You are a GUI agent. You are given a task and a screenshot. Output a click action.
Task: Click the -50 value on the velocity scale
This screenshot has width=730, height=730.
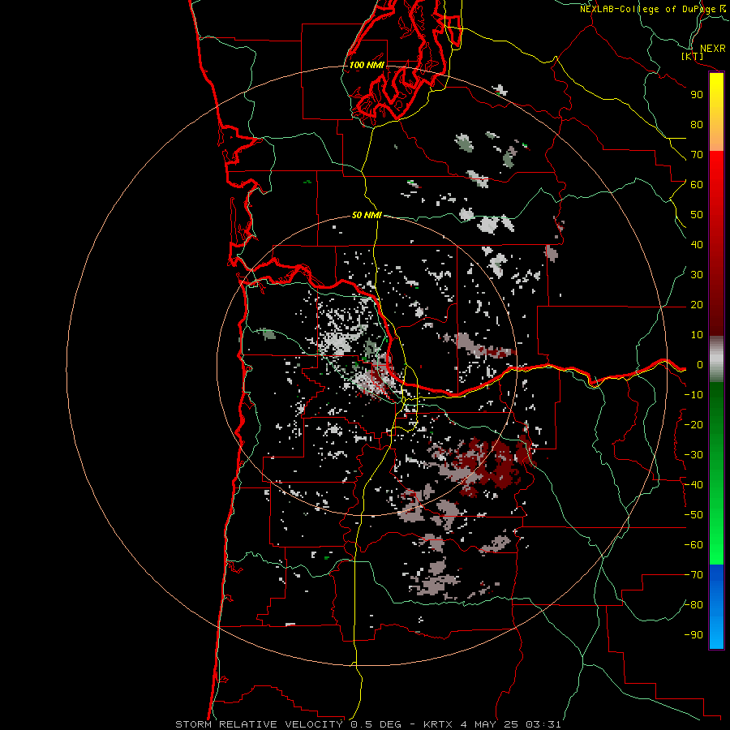tap(693, 515)
